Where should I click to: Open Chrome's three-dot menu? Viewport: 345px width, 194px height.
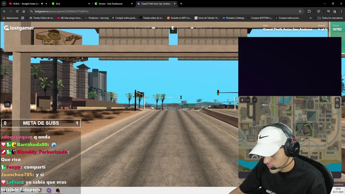click(341, 11)
